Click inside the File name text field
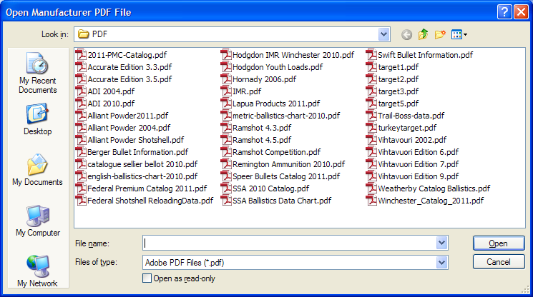 pyautogui.click(x=289, y=243)
